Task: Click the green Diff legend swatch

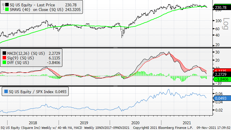Action: pyautogui.click(x=4, y=63)
